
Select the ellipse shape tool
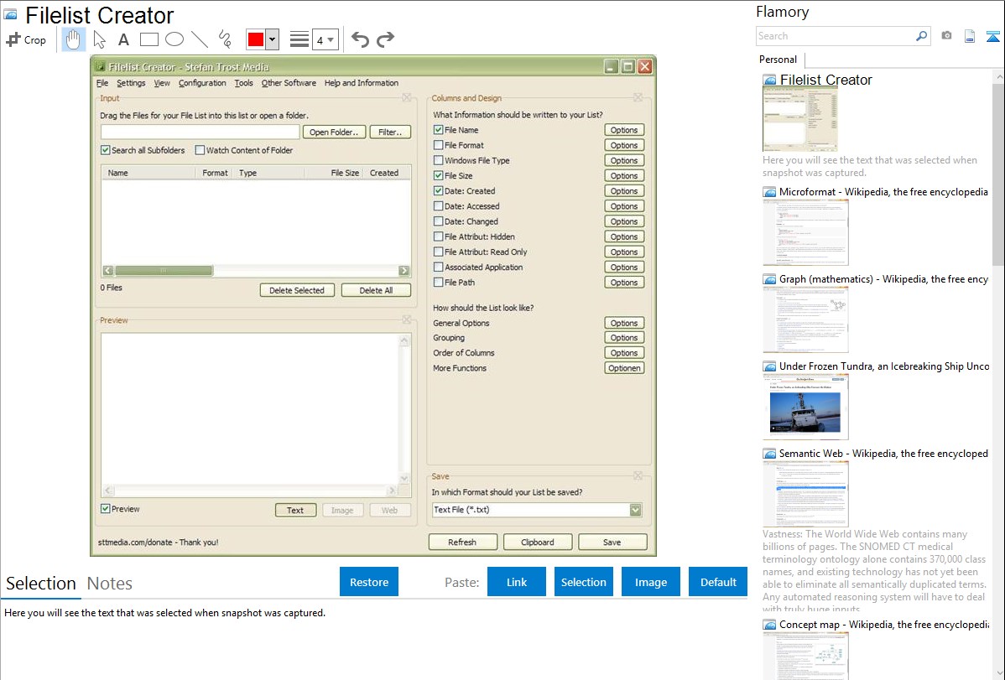coord(174,39)
